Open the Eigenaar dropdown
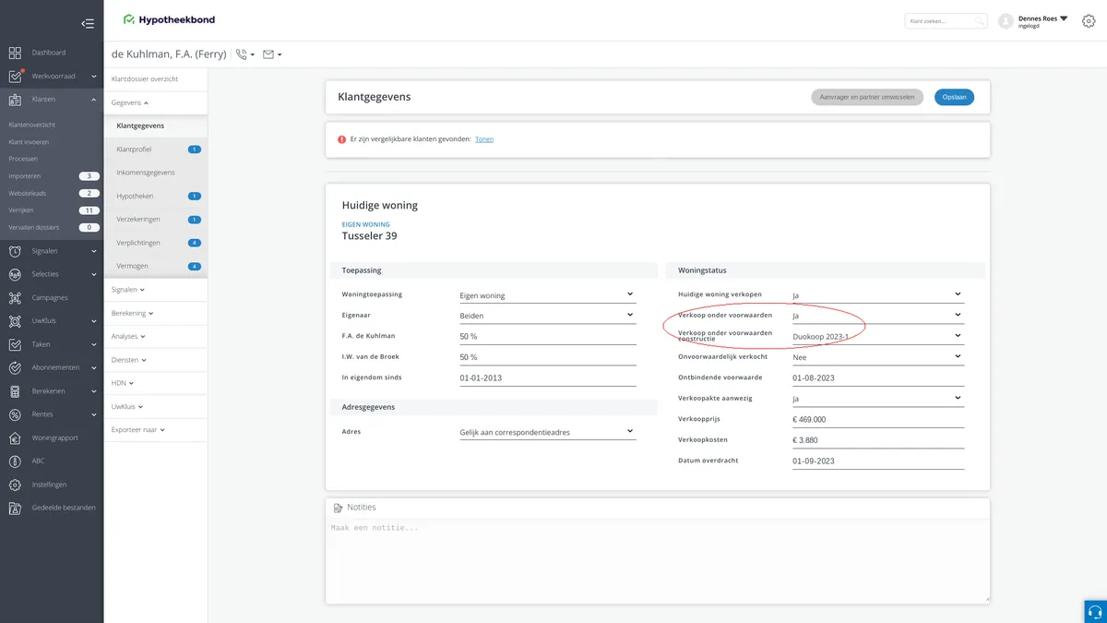Screen dimensions: 1107x623 [x=547, y=316]
